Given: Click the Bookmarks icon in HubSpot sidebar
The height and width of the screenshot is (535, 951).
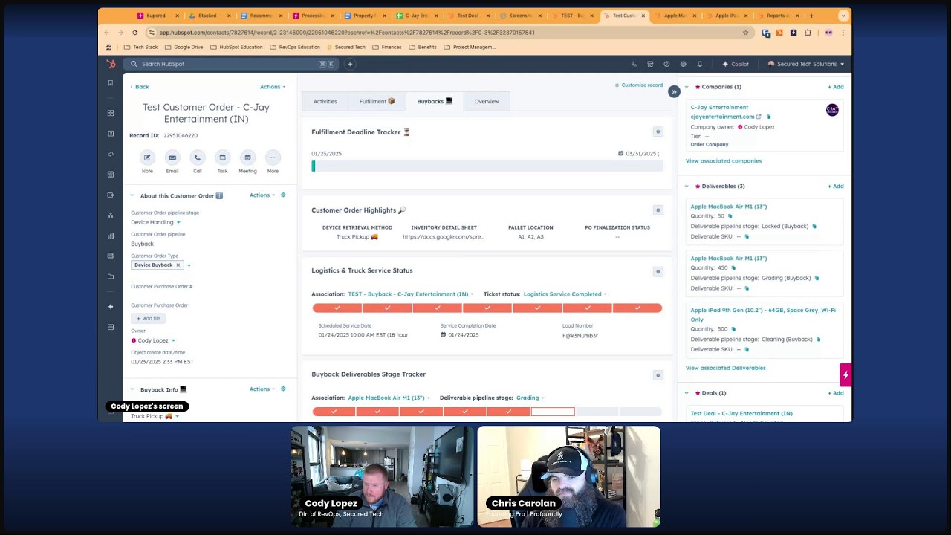Looking at the screenshot, I should [111, 83].
